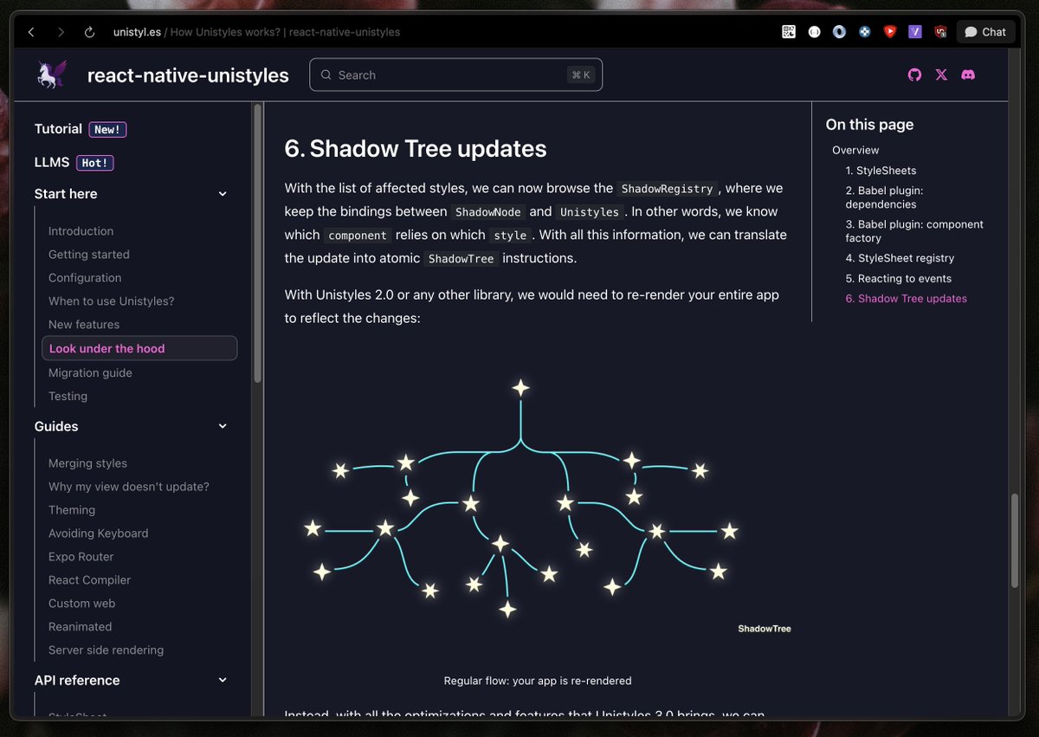
Task: Open the Migration guide page
Action: tap(90, 372)
